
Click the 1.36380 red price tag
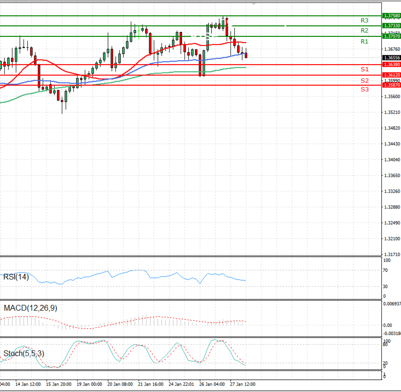coord(391,65)
